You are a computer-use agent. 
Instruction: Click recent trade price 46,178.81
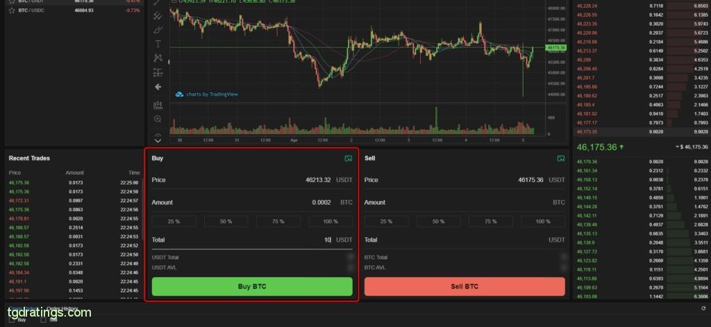pos(19,219)
